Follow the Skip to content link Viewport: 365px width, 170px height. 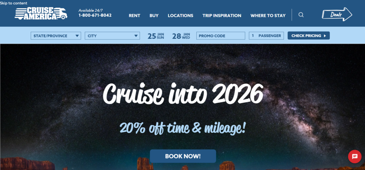(x=14, y=3)
